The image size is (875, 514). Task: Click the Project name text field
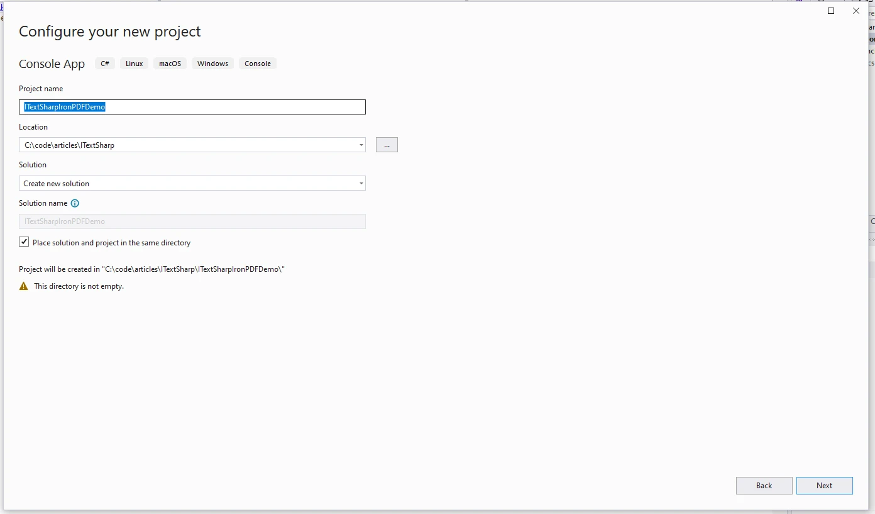pos(192,107)
